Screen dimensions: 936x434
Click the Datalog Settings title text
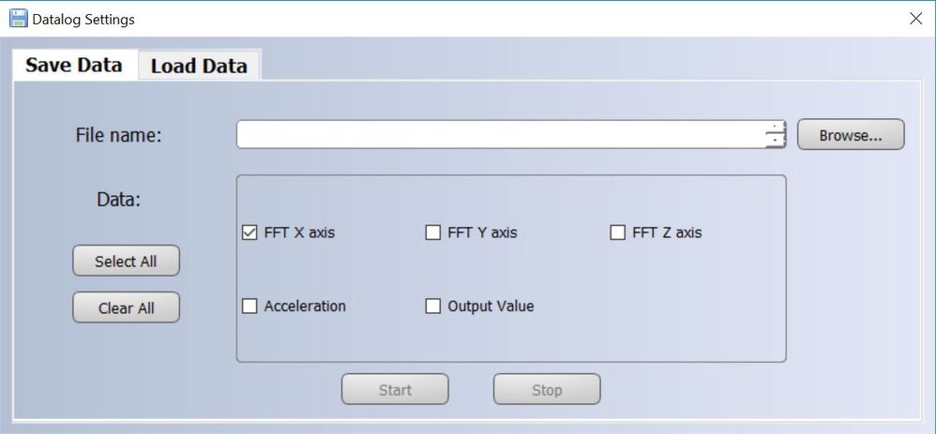click(x=83, y=19)
